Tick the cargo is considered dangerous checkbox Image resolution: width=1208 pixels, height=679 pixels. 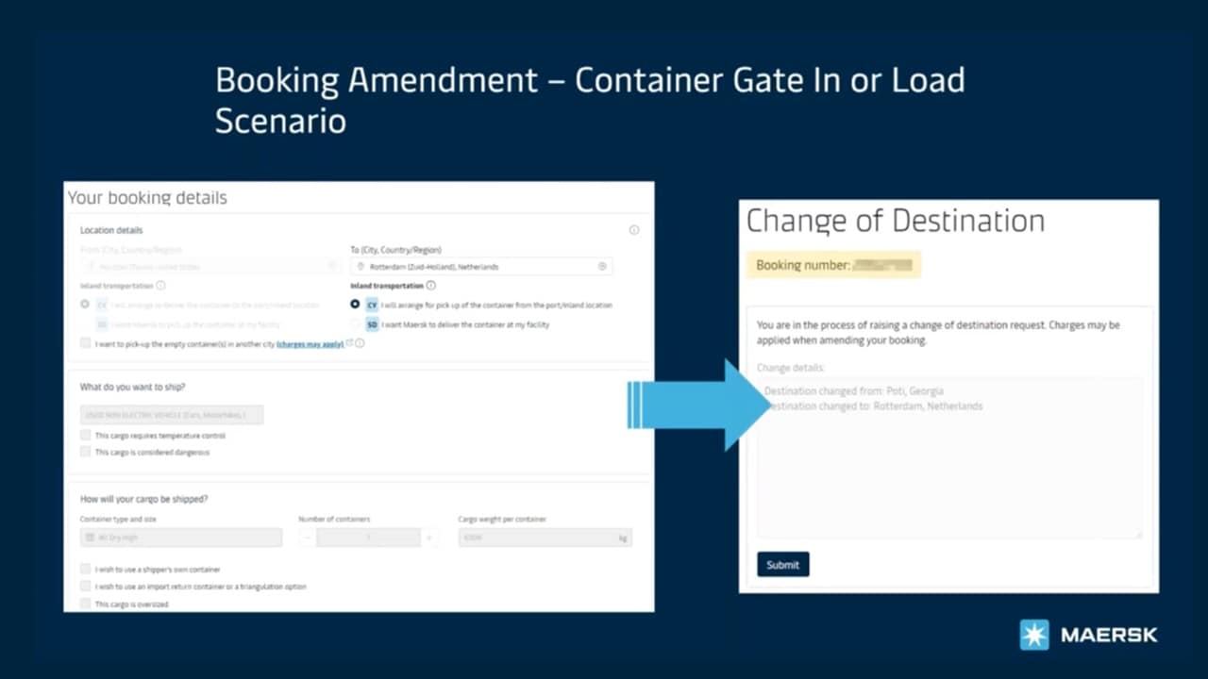click(87, 452)
